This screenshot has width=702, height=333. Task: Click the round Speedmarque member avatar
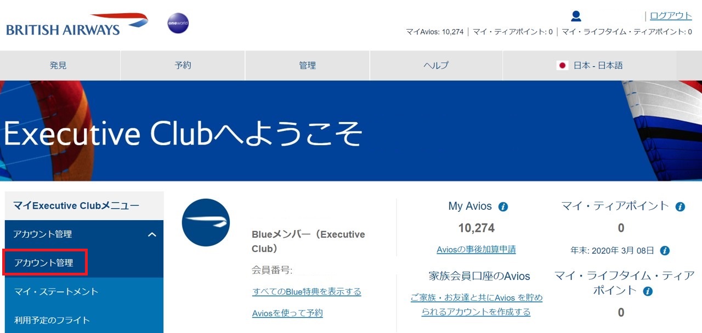206,222
